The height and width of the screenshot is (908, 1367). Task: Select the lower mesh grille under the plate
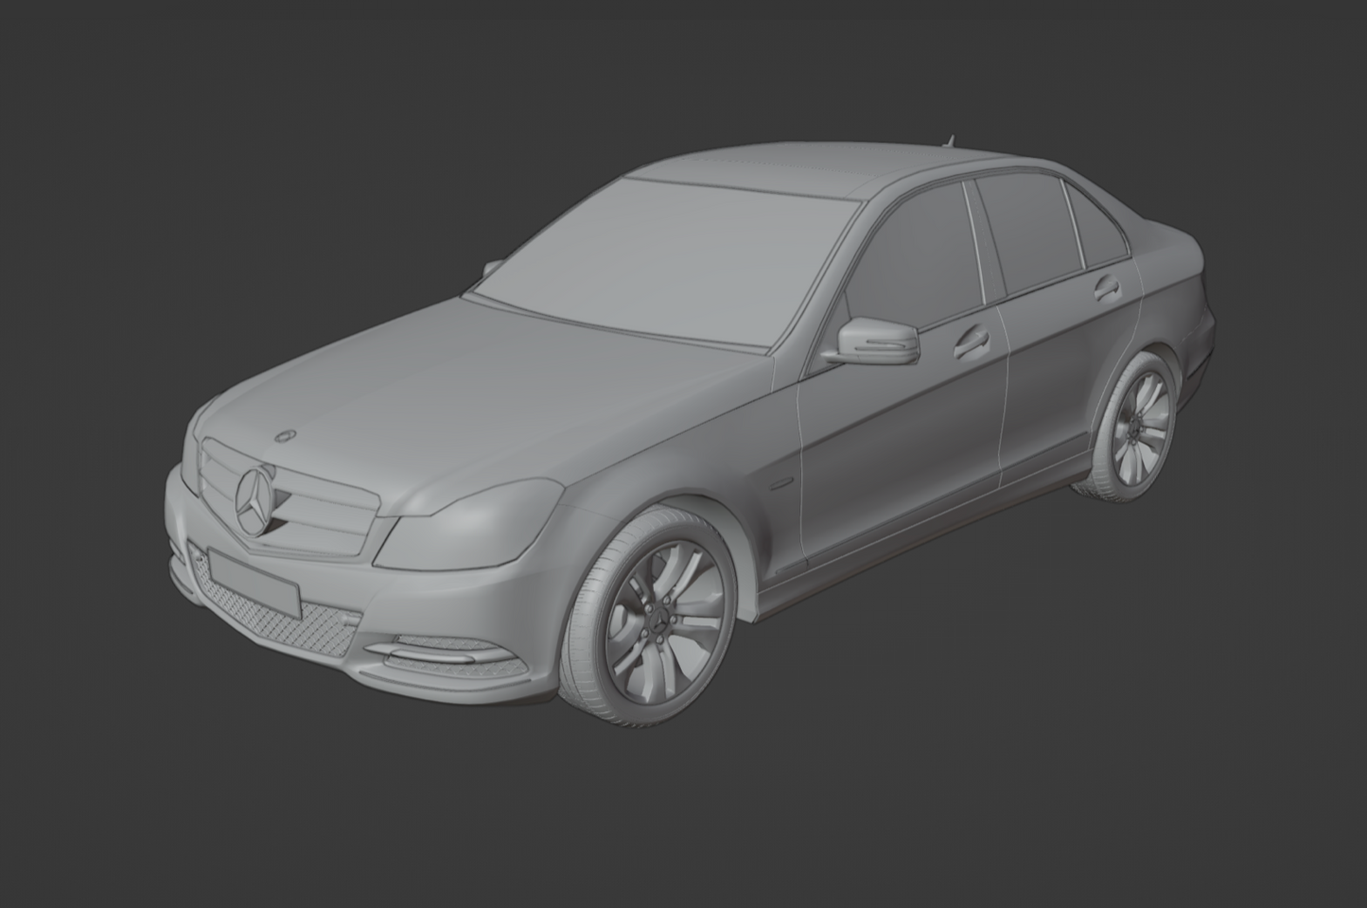270,607
